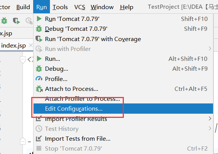Image resolution: width=218 pixels, height=154 pixels.
Task: Expand the Test History submenu arrow
Action: pos(210,129)
